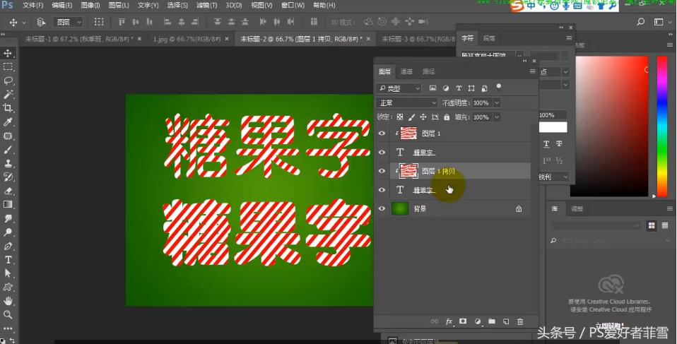Hide 背景 layer via its eye icon
This screenshot has width=677, height=344.
382,208
